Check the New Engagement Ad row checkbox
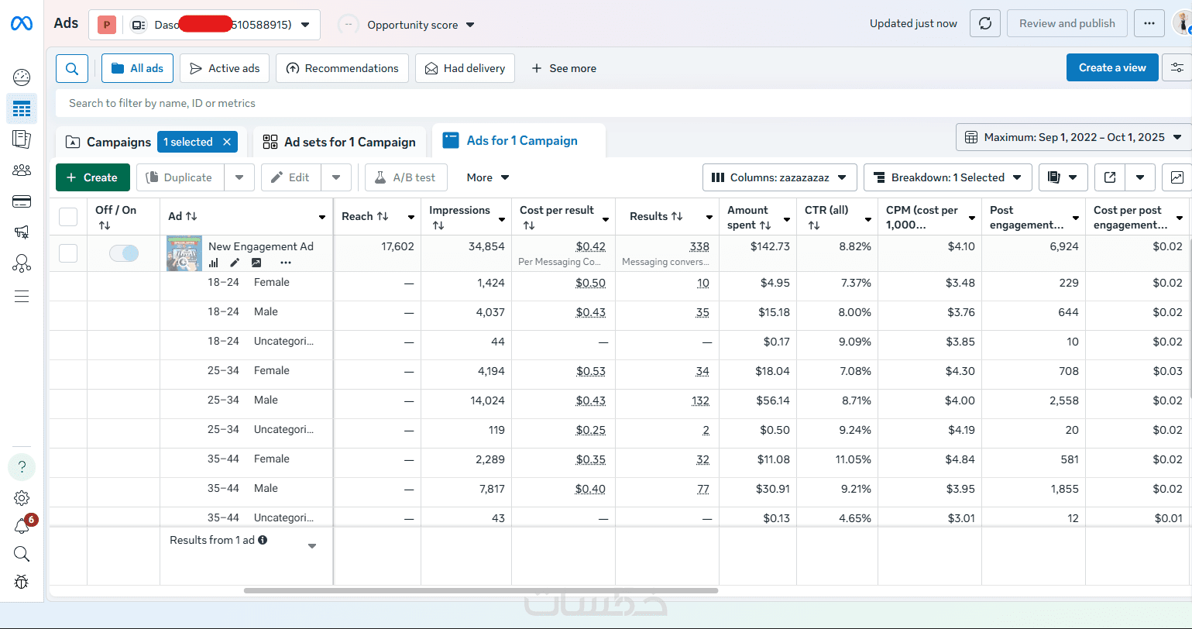The height and width of the screenshot is (629, 1192). pyautogui.click(x=68, y=253)
